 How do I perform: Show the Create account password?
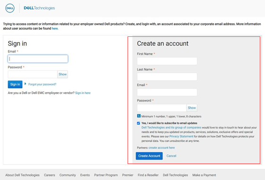[x=192, y=108]
